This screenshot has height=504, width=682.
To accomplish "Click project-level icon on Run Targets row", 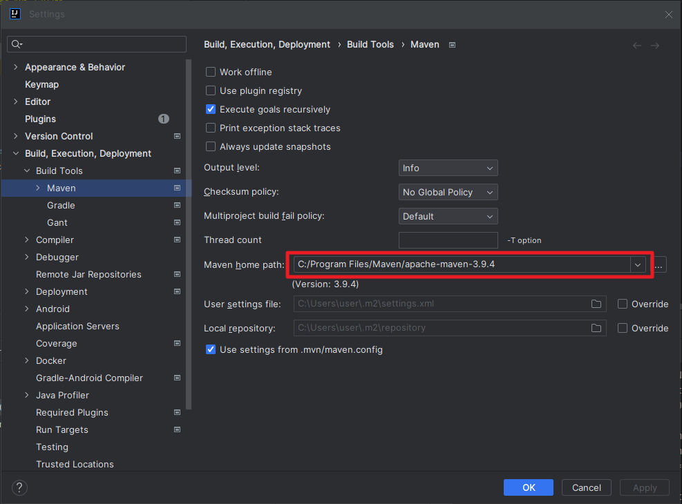I will point(177,429).
